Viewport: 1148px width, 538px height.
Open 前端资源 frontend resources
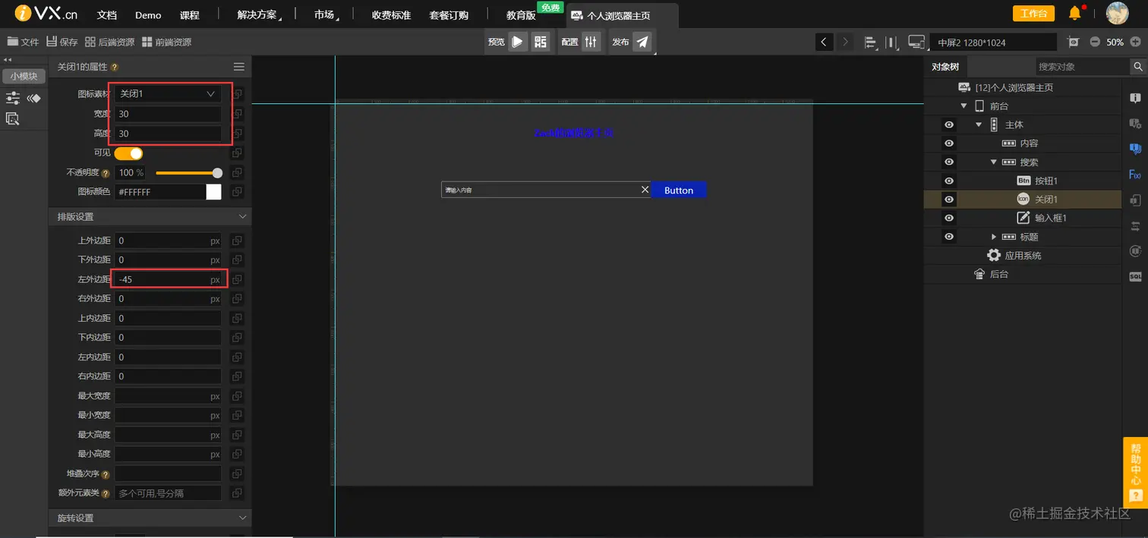tap(166, 42)
